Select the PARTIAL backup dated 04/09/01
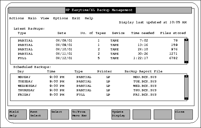The width and height of the screenshot is (201, 128). [x=98, y=45]
